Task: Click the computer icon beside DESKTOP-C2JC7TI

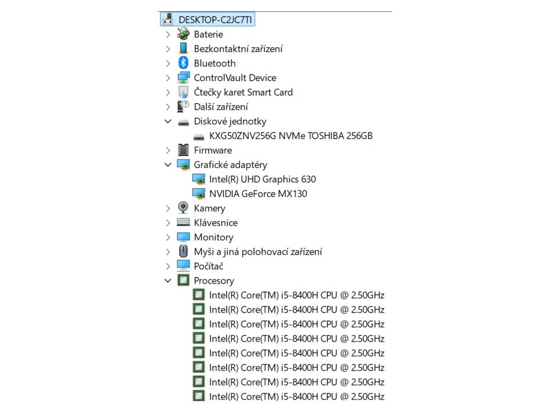Action: coord(168,19)
